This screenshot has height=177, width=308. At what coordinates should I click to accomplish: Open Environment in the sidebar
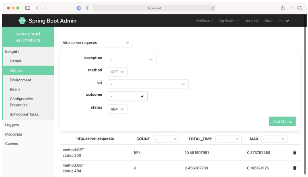click(21, 80)
